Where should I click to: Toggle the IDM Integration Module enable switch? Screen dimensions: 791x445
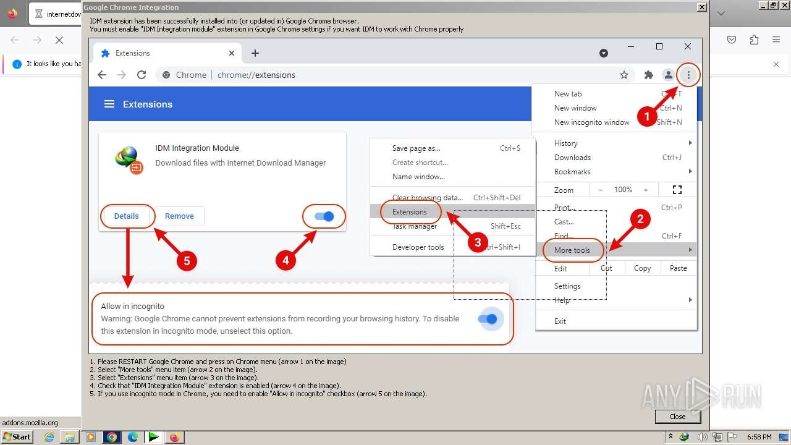click(x=324, y=216)
